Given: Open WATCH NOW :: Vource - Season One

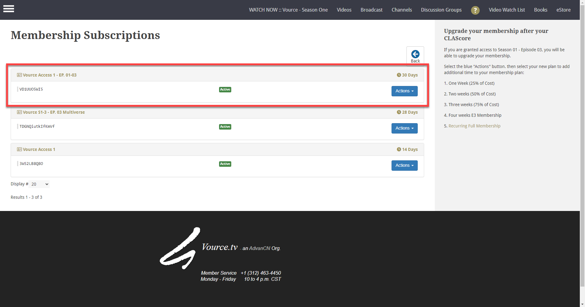Looking at the screenshot, I should tap(288, 10).
